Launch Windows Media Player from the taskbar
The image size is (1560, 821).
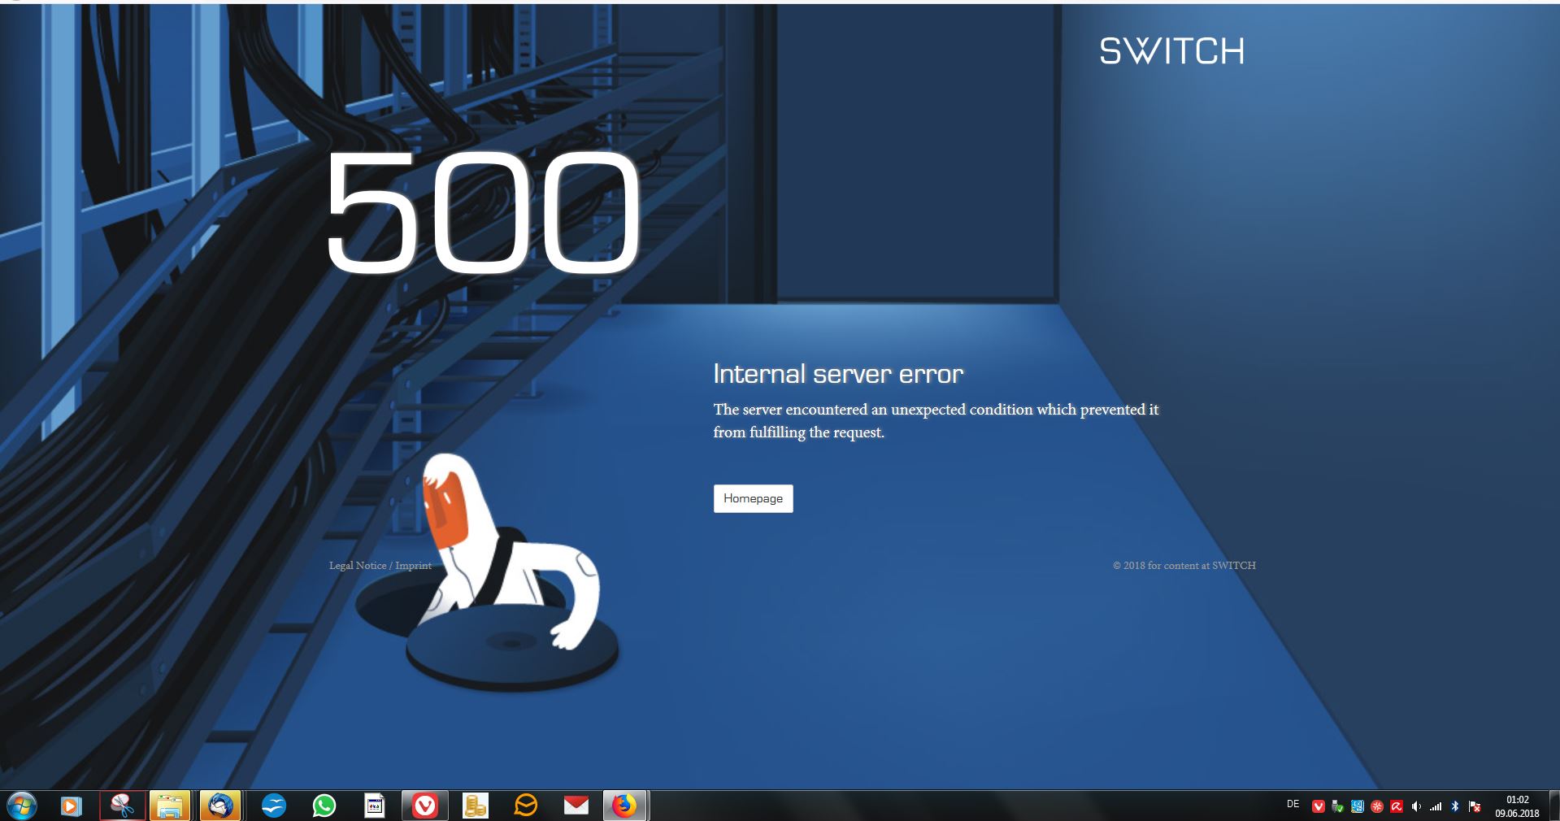72,806
